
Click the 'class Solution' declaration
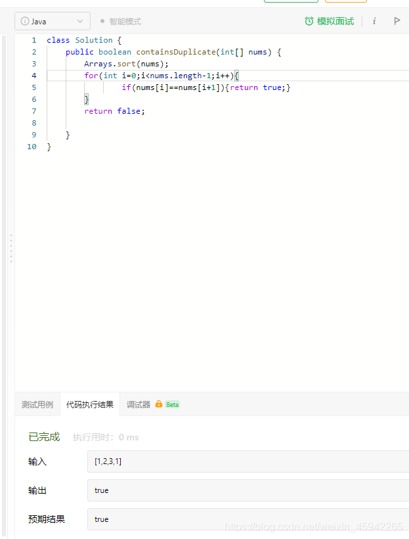[79, 40]
